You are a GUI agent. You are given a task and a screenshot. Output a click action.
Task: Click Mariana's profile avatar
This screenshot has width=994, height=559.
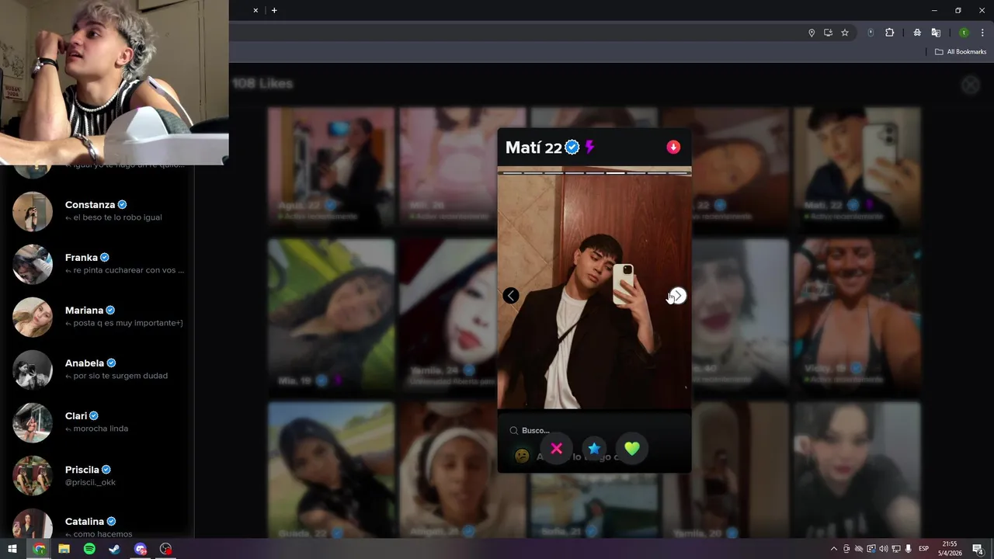[x=33, y=317]
